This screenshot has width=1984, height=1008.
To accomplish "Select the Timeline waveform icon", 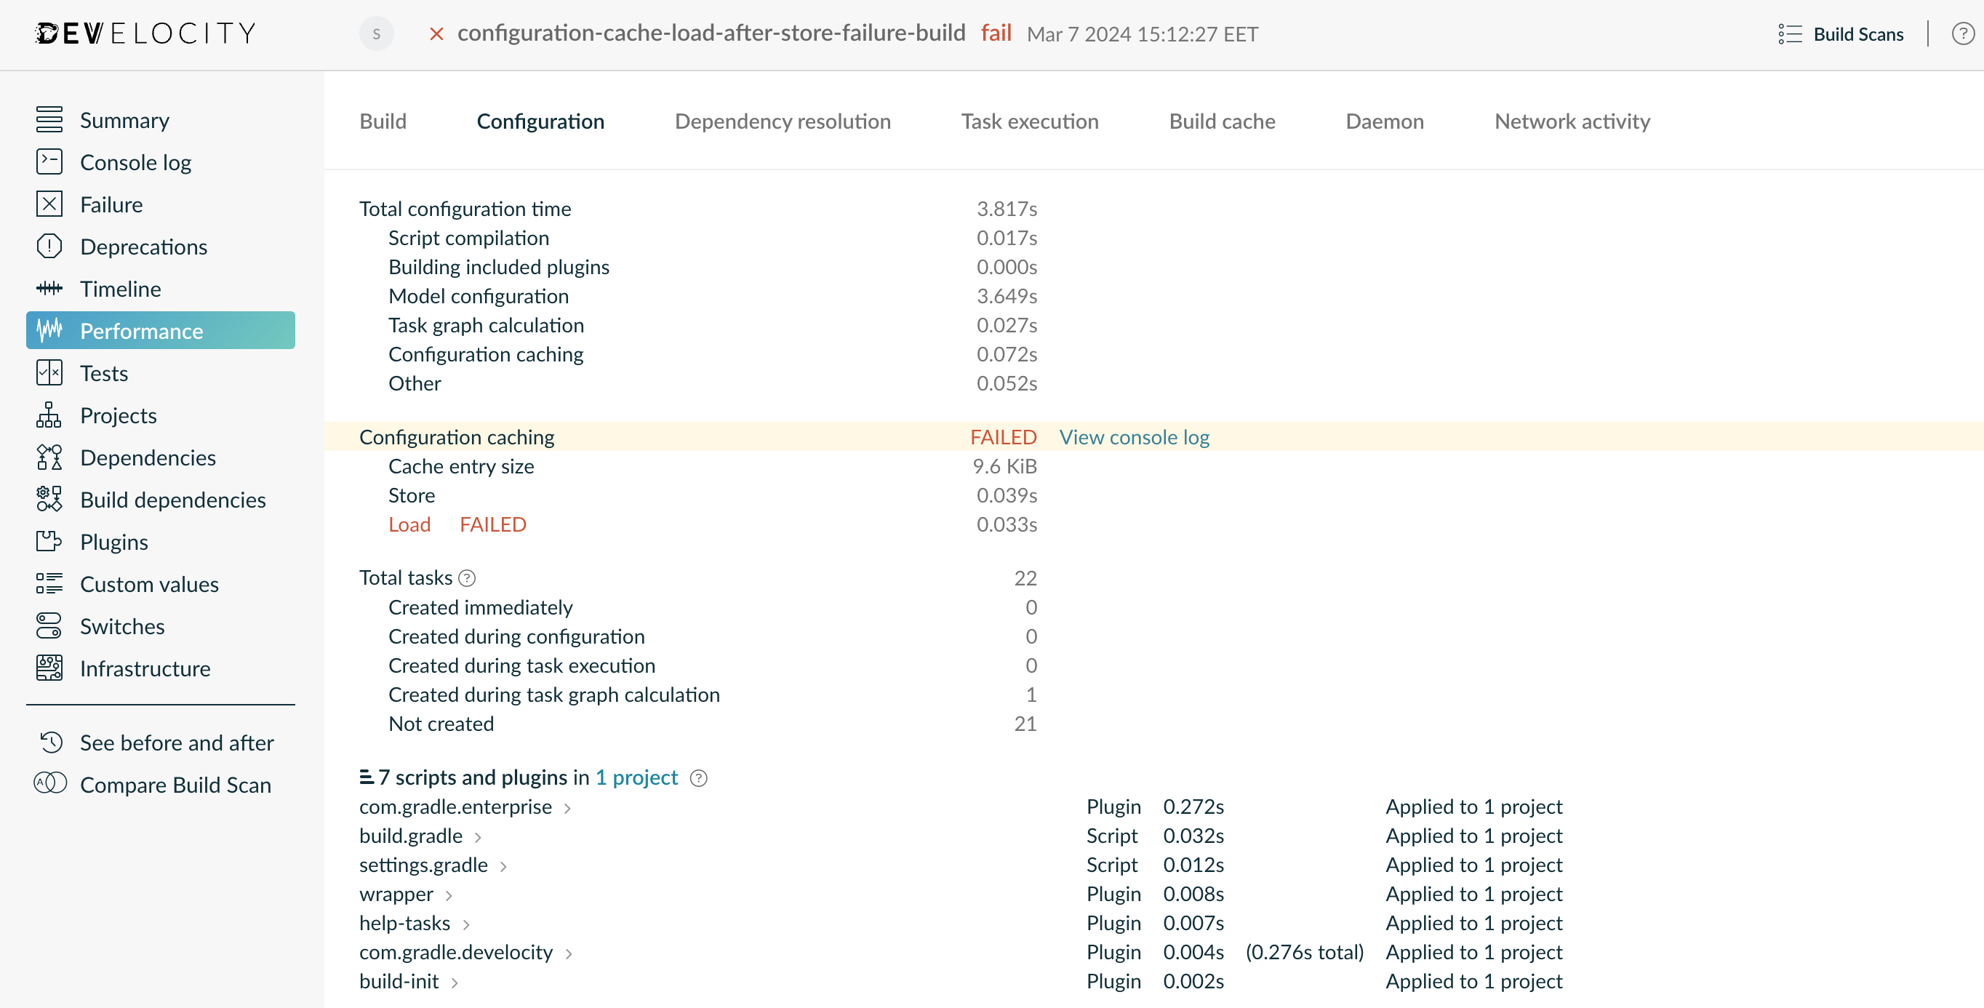I will (x=49, y=289).
